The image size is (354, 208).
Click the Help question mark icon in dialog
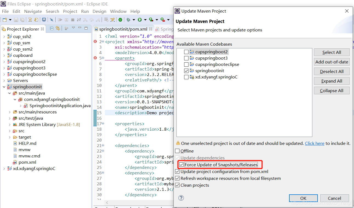pyautogui.click(x=181, y=198)
